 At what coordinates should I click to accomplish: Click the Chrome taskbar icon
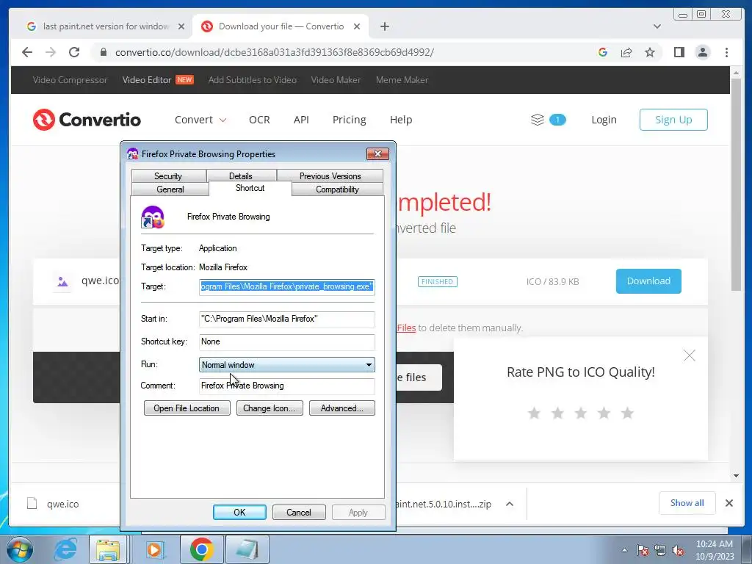click(201, 549)
